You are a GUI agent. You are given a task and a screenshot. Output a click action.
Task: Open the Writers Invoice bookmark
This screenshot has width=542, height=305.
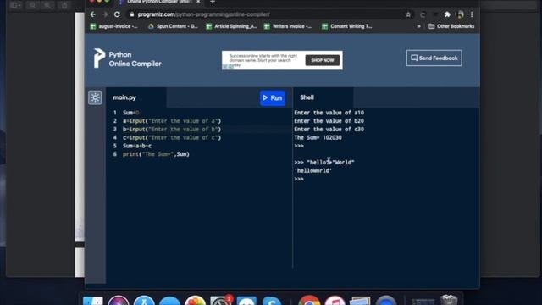click(288, 26)
